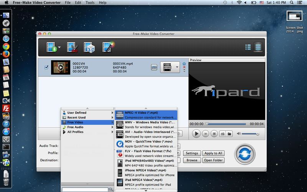Open the Edit menu

[x=78, y=3]
